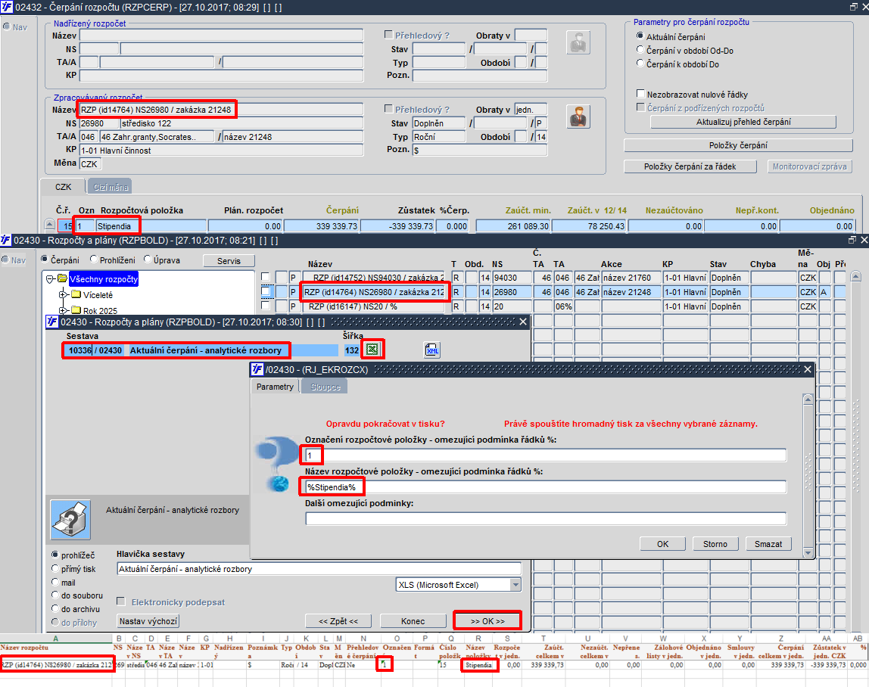Toggle Přehledový checkbox in Nadřízený rozpočet
Screen dimensions: 869x687
point(389,34)
